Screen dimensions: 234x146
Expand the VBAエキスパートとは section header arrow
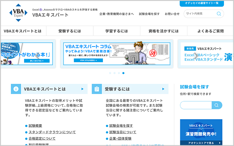(83, 89)
